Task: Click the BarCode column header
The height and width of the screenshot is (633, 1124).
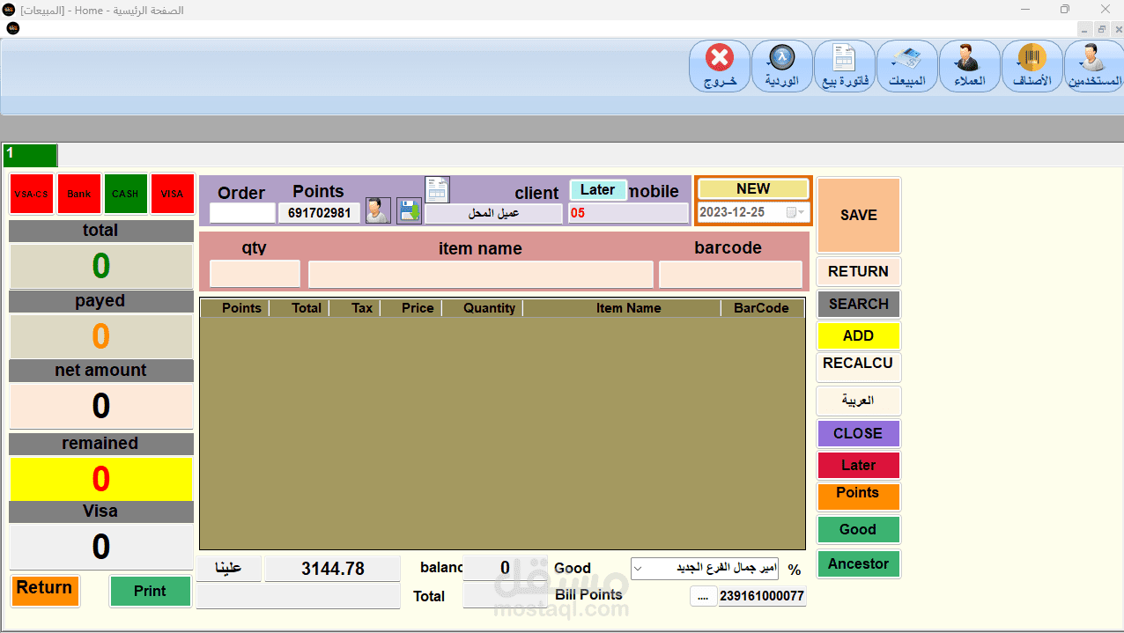Action: (x=762, y=308)
